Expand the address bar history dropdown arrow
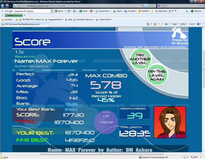 pos(143,6)
